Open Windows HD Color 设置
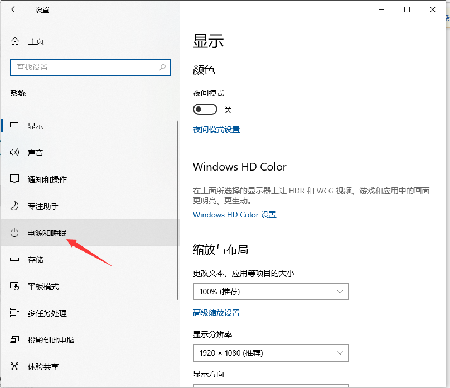Screen dimensions: 450x388 point(234,214)
